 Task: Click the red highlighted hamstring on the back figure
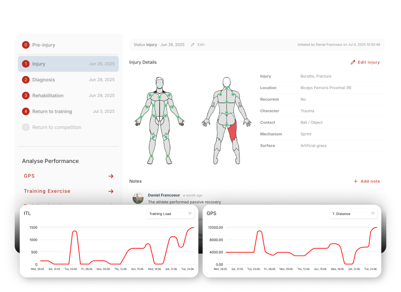(233, 132)
